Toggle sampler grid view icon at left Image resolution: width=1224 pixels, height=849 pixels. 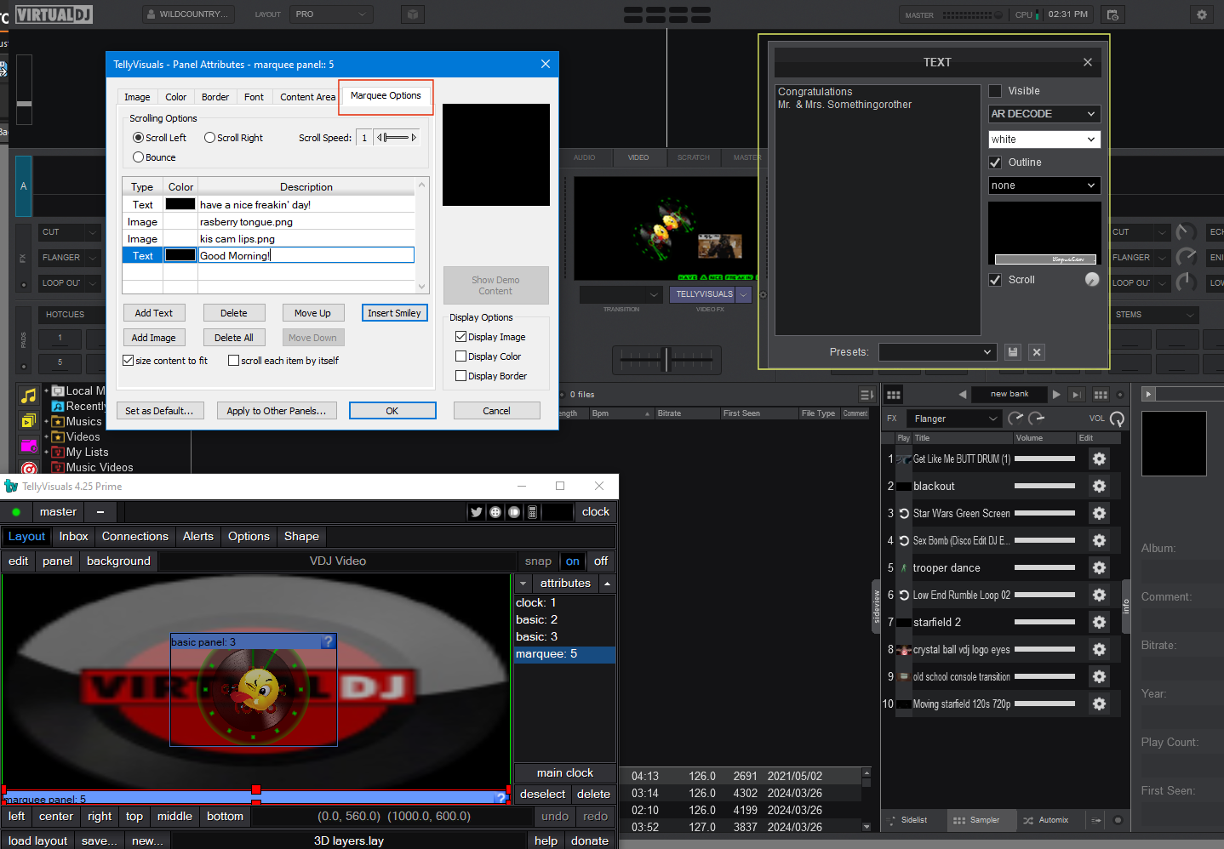pos(893,395)
